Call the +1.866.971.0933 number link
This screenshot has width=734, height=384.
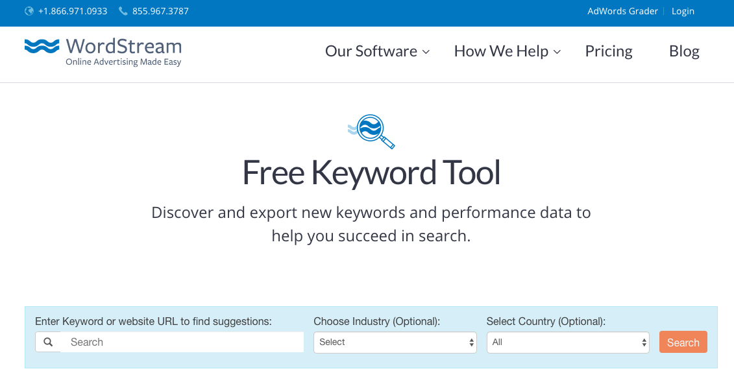click(73, 11)
